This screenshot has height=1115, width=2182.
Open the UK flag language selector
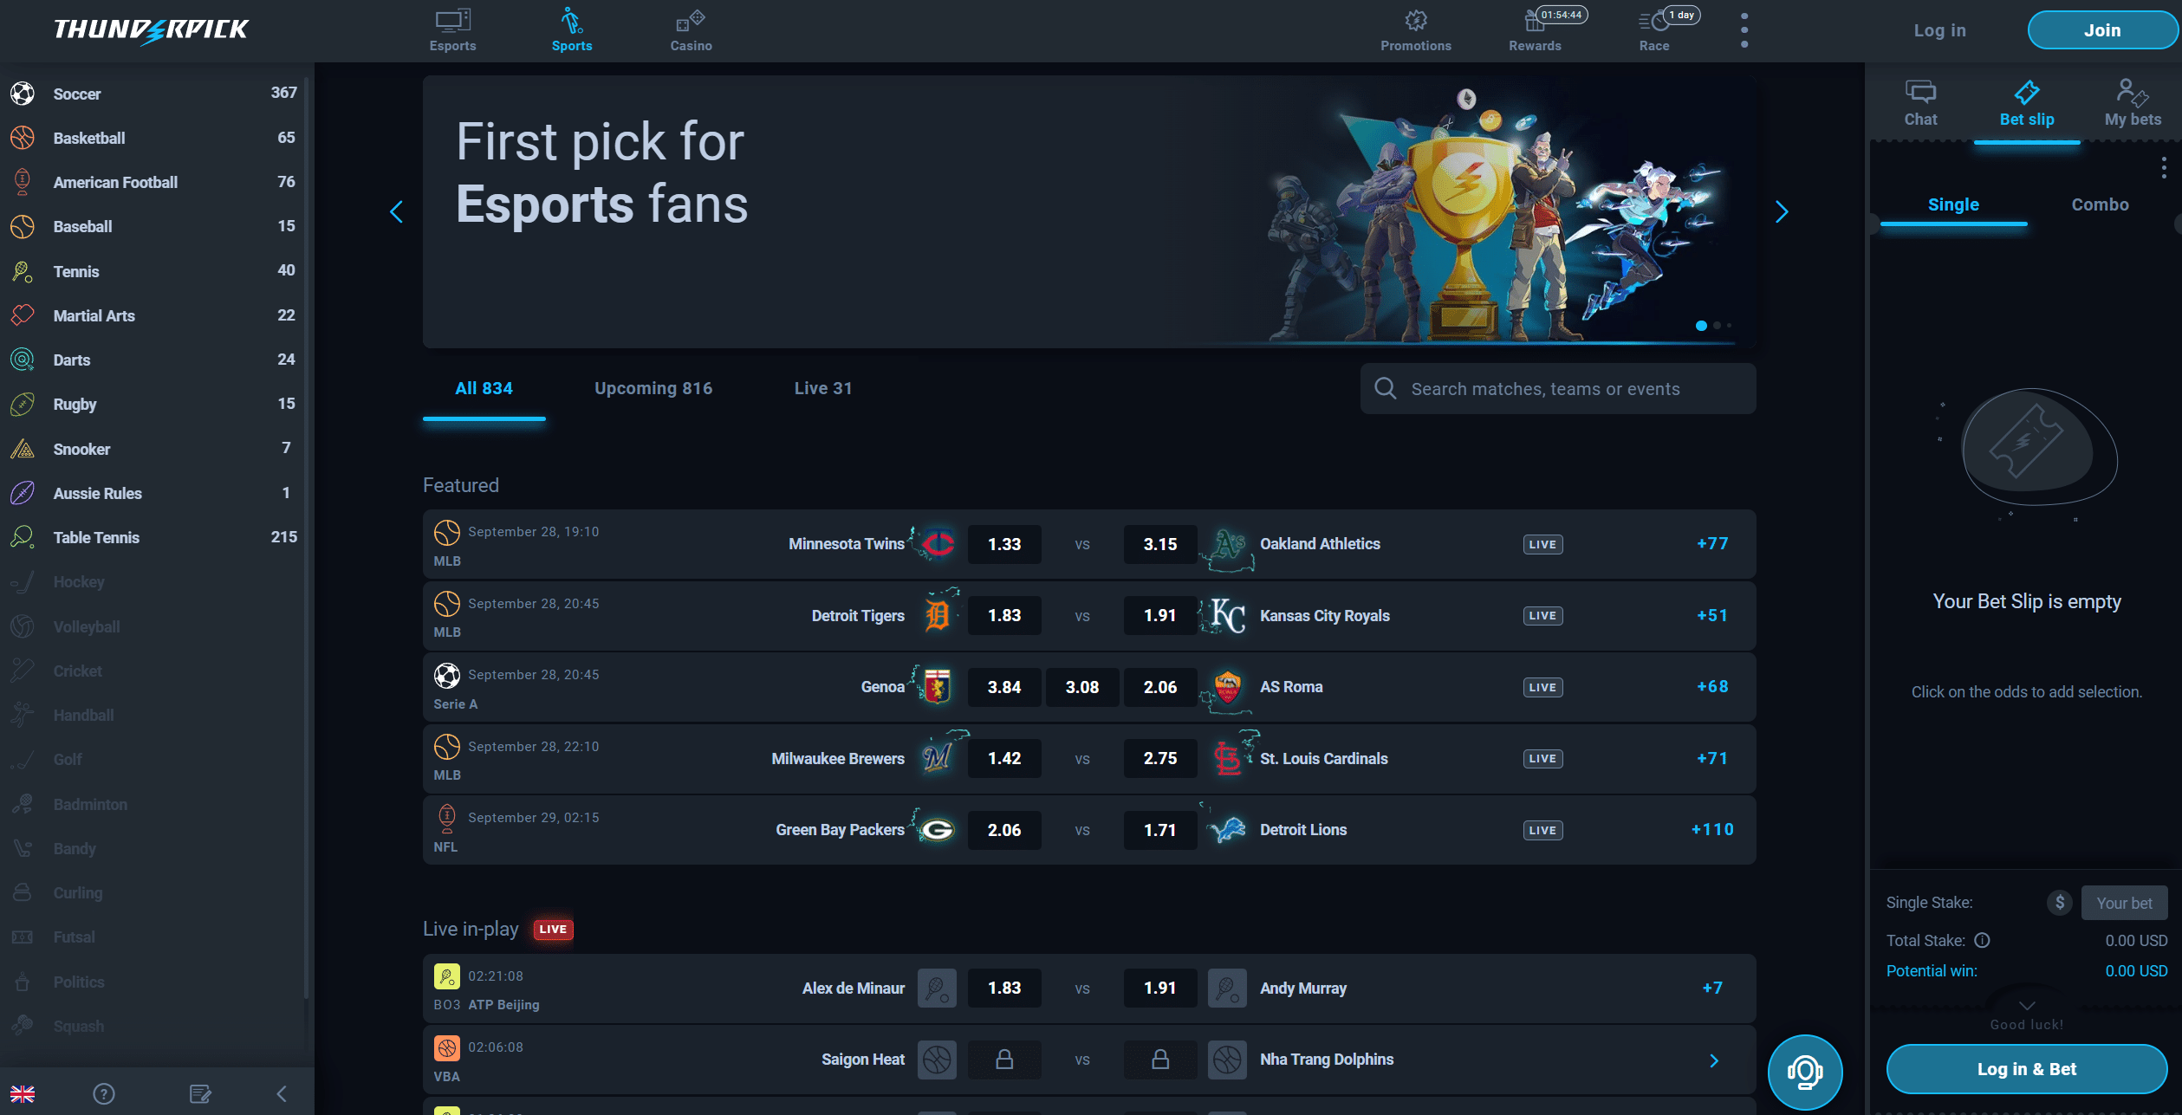[x=23, y=1093]
